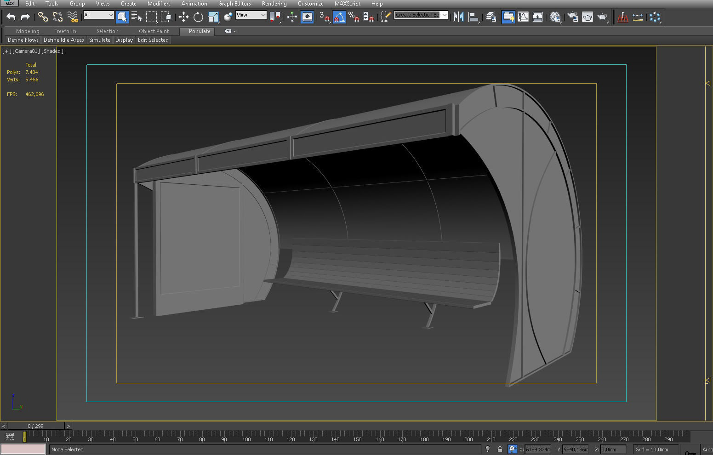Open the MAXScript menu
The width and height of the screenshot is (713, 455).
(x=348, y=3)
